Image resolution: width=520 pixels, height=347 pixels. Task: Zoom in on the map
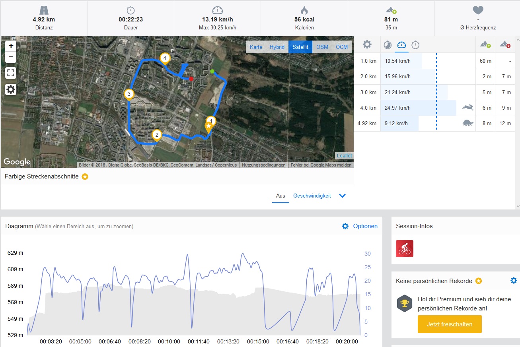[x=11, y=46]
